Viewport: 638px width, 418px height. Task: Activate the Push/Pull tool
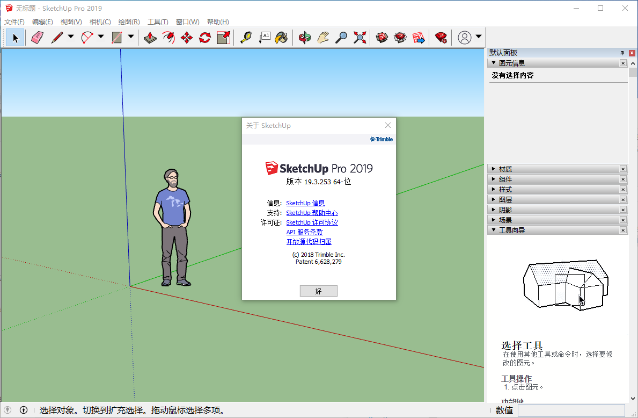tap(150, 38)
